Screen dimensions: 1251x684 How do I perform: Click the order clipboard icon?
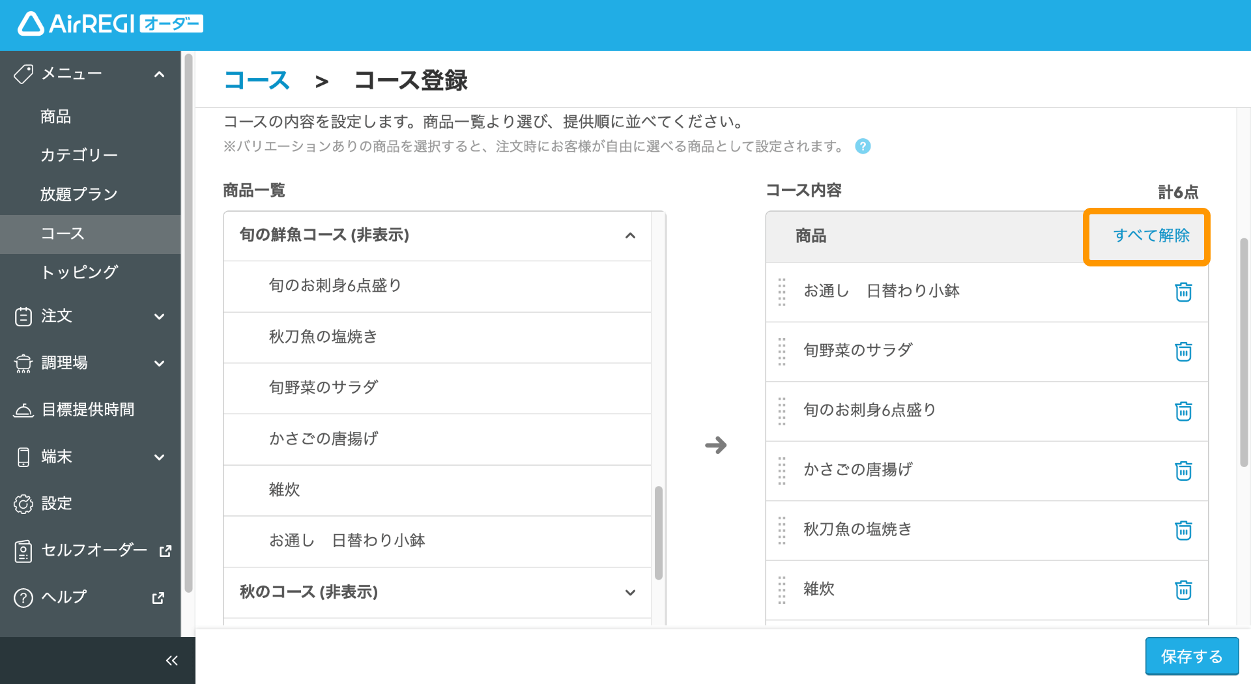point(23,317)
